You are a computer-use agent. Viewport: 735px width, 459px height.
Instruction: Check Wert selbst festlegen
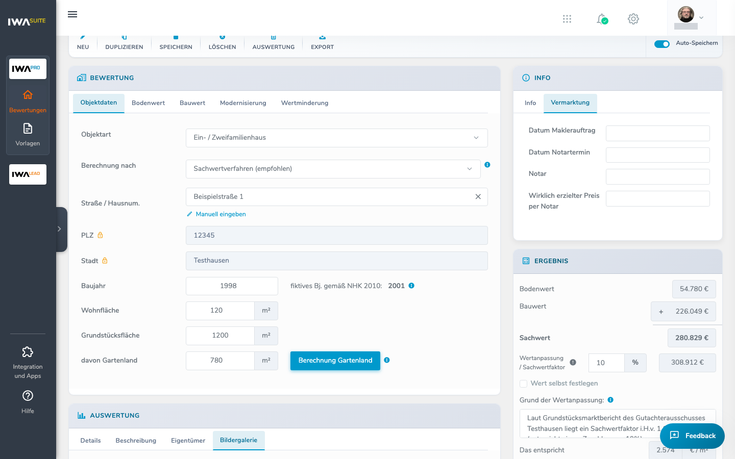523,384
